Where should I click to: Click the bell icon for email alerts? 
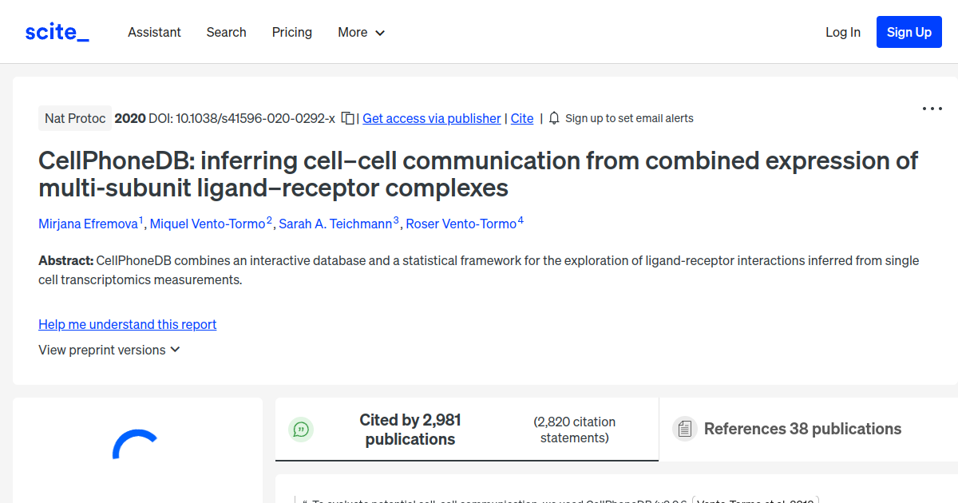[553, 117]
